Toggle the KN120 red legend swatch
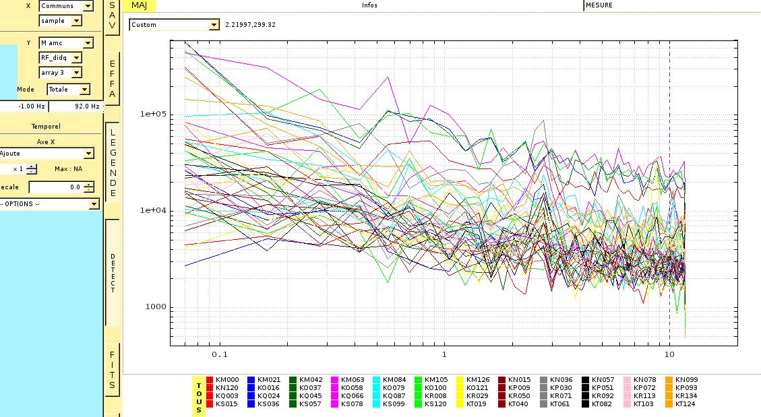 tap(210, 388)
